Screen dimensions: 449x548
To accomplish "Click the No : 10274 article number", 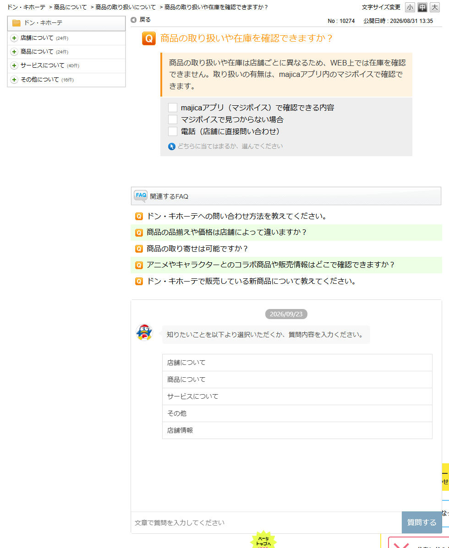I will (x=341, y=21).
